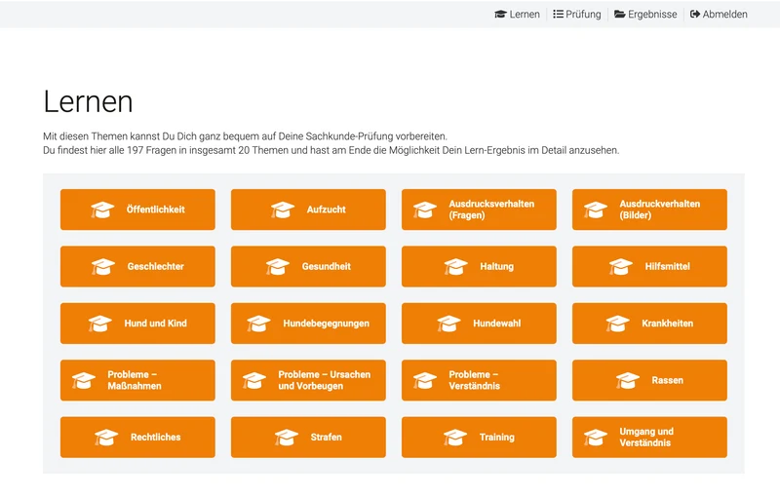This screenshot has width=780, height=497.
Task: Open the Strafen topic
Action: coord(308,438)
